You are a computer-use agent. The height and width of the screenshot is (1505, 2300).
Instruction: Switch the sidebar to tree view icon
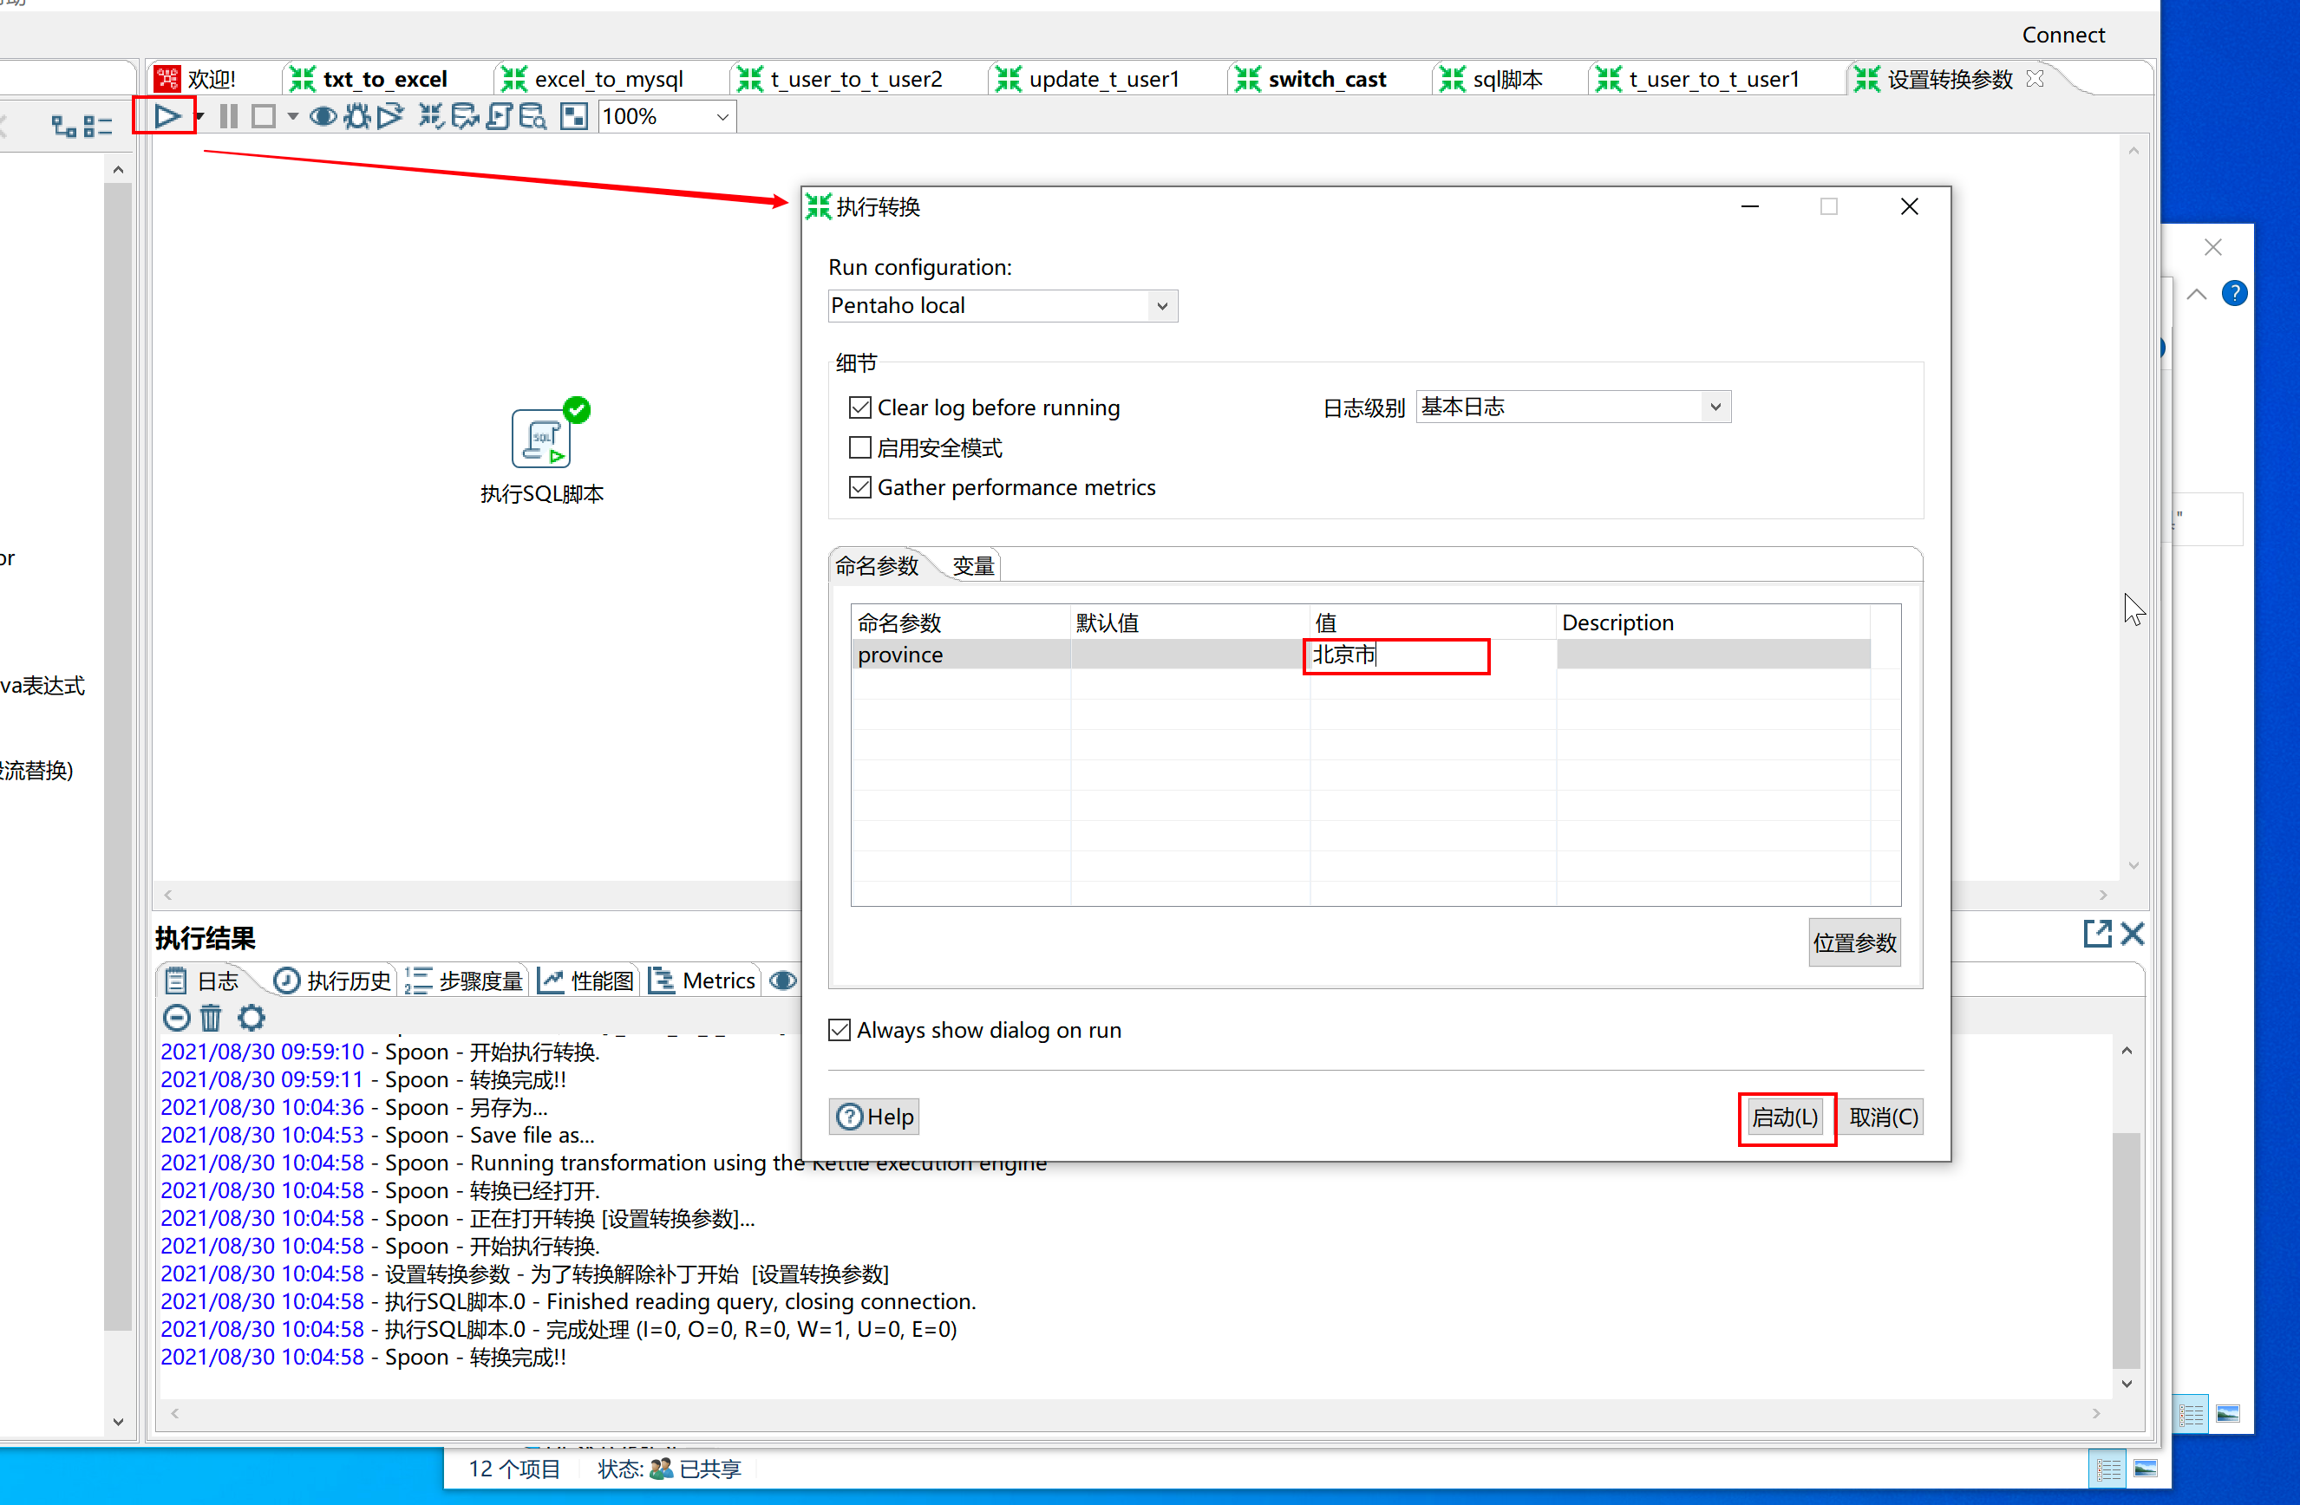point(64,126)
